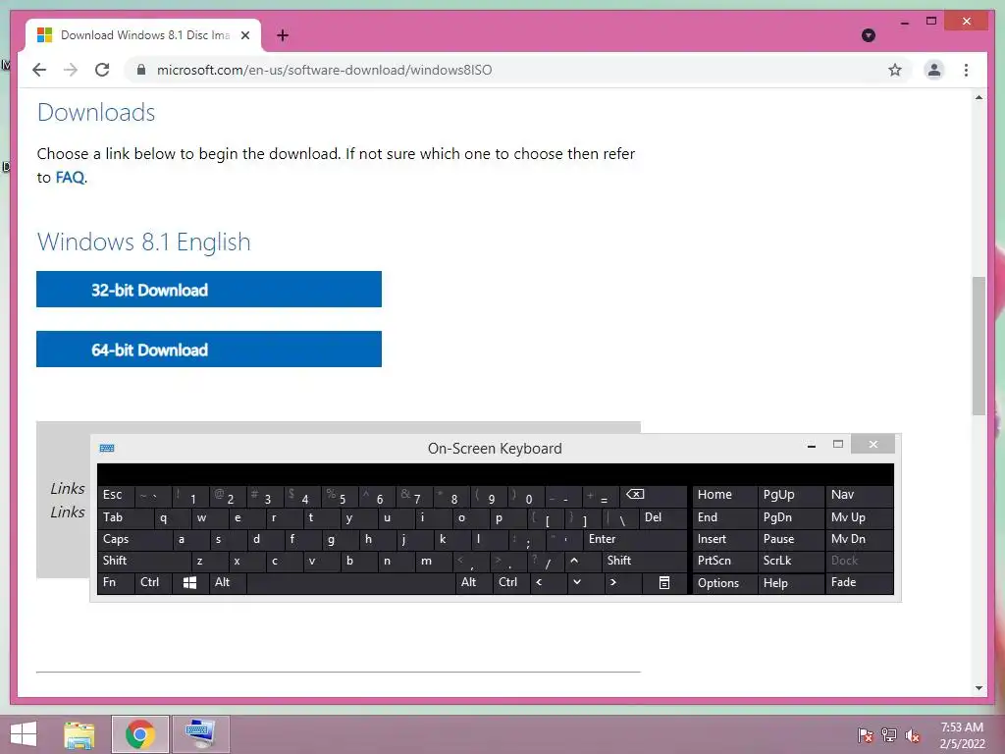Open Chrome's three-dot menu
1005x754 pixels.
pos(966,70)
